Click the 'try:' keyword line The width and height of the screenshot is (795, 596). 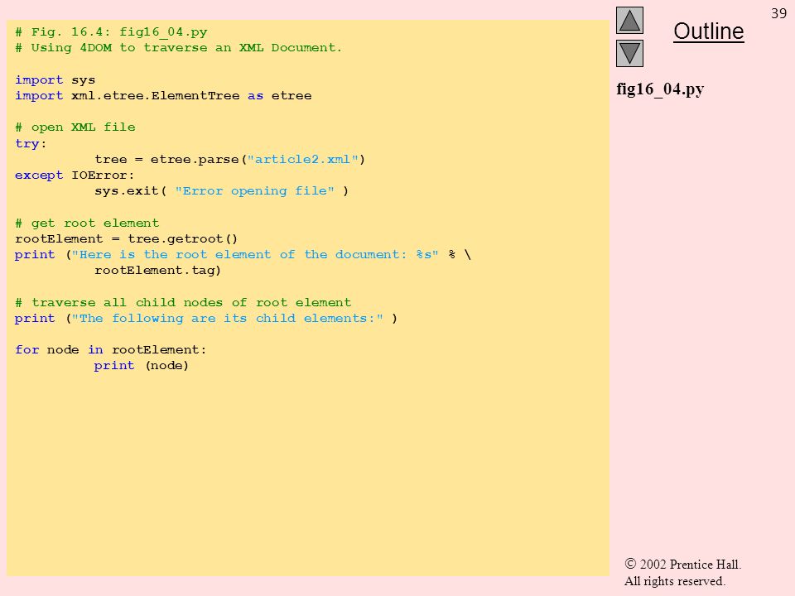point(31,143)
